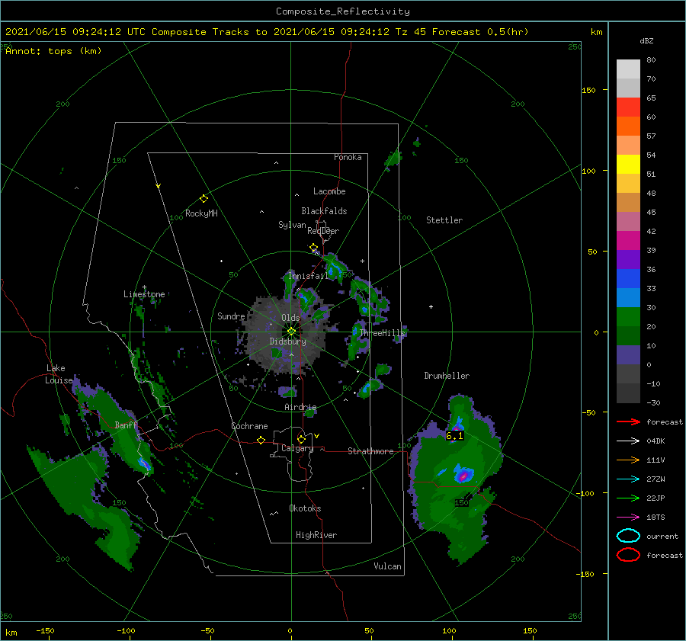Click the magenta 39-42 dBZ color swatch
Screen dimensions: 686x641
coord(628,240)
